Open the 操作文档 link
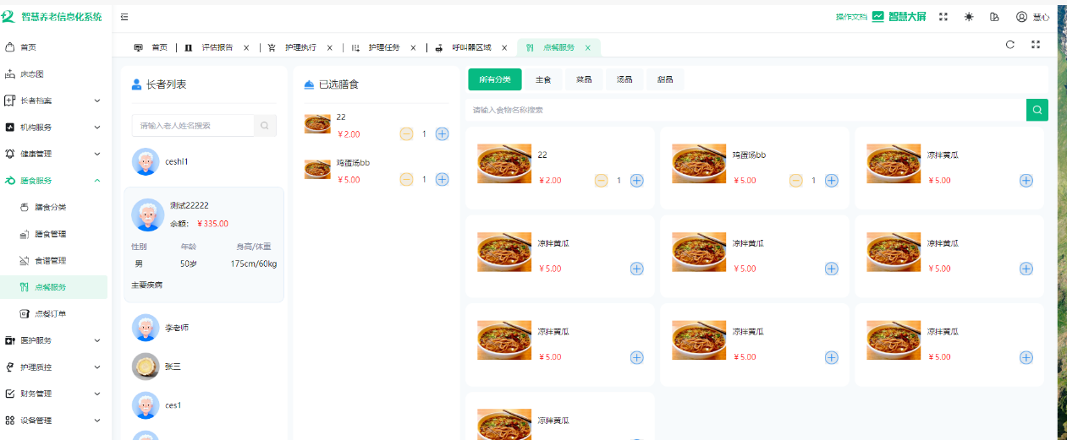Image resolution: width=1067 pixels, height=440 pixels. (850, 17)
